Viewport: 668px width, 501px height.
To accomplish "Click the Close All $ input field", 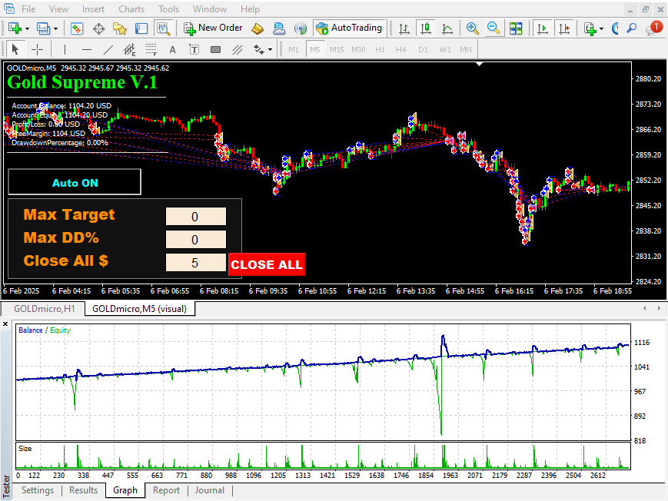I will (195, 263).
